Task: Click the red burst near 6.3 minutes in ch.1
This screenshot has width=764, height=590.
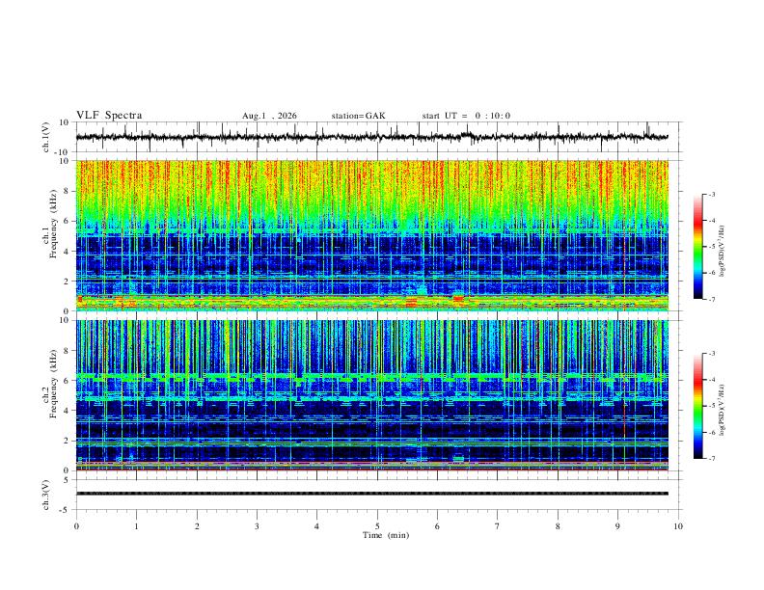Action: (x=458, y=298)
